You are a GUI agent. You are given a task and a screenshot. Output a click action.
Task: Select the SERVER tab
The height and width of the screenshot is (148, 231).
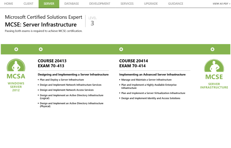point(49,4)
